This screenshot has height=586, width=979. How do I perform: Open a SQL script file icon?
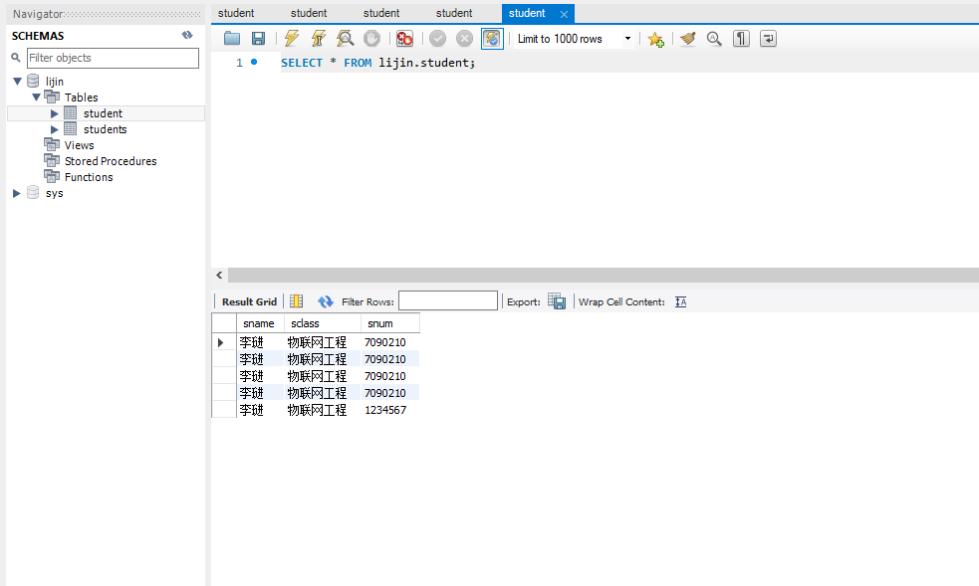tap(232, 39)
